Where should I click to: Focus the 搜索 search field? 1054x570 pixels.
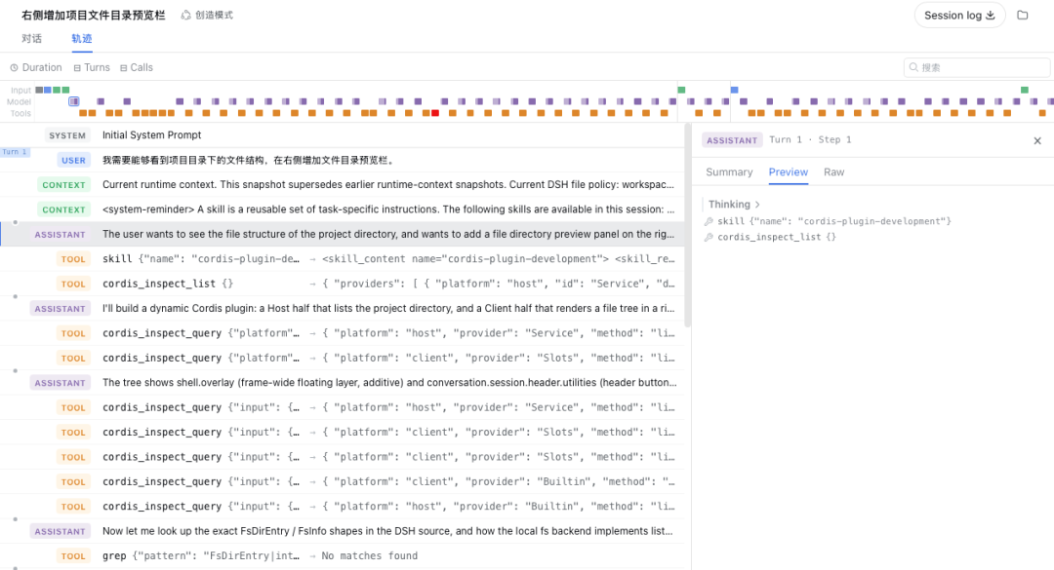coord(977,67)
